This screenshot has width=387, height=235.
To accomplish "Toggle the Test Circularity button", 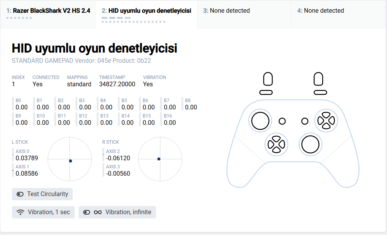I will [42, 194].
